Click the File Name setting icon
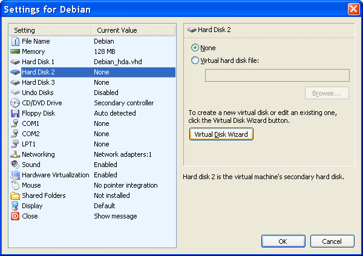This screenshot has width=363, height=256. coord(15,42)
